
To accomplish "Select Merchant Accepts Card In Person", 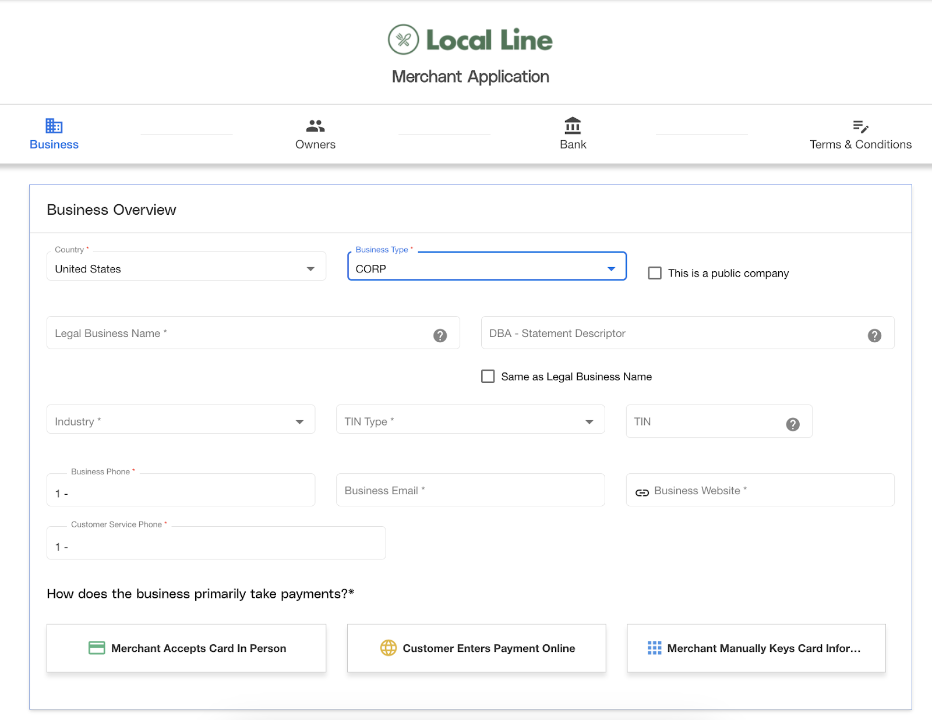I will 186,648.
